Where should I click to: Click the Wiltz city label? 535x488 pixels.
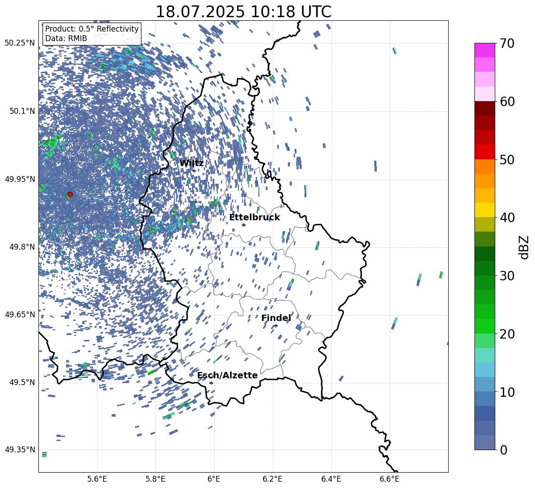192,163
